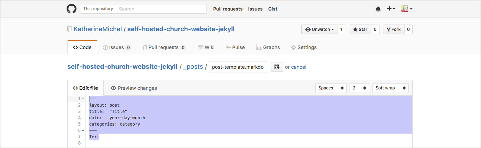Open the user avatar menu

pos(407,9)
